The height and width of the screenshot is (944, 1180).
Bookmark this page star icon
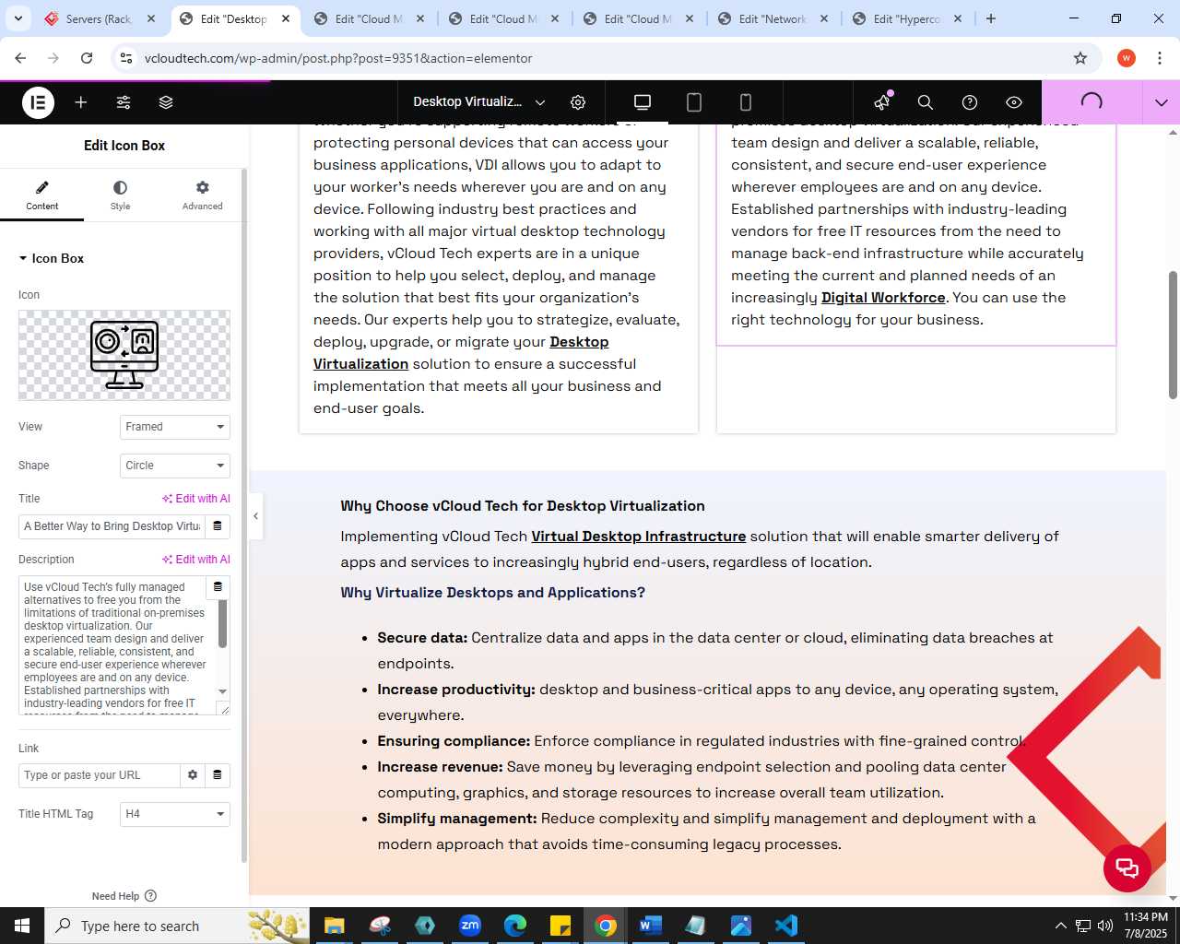1080,58
